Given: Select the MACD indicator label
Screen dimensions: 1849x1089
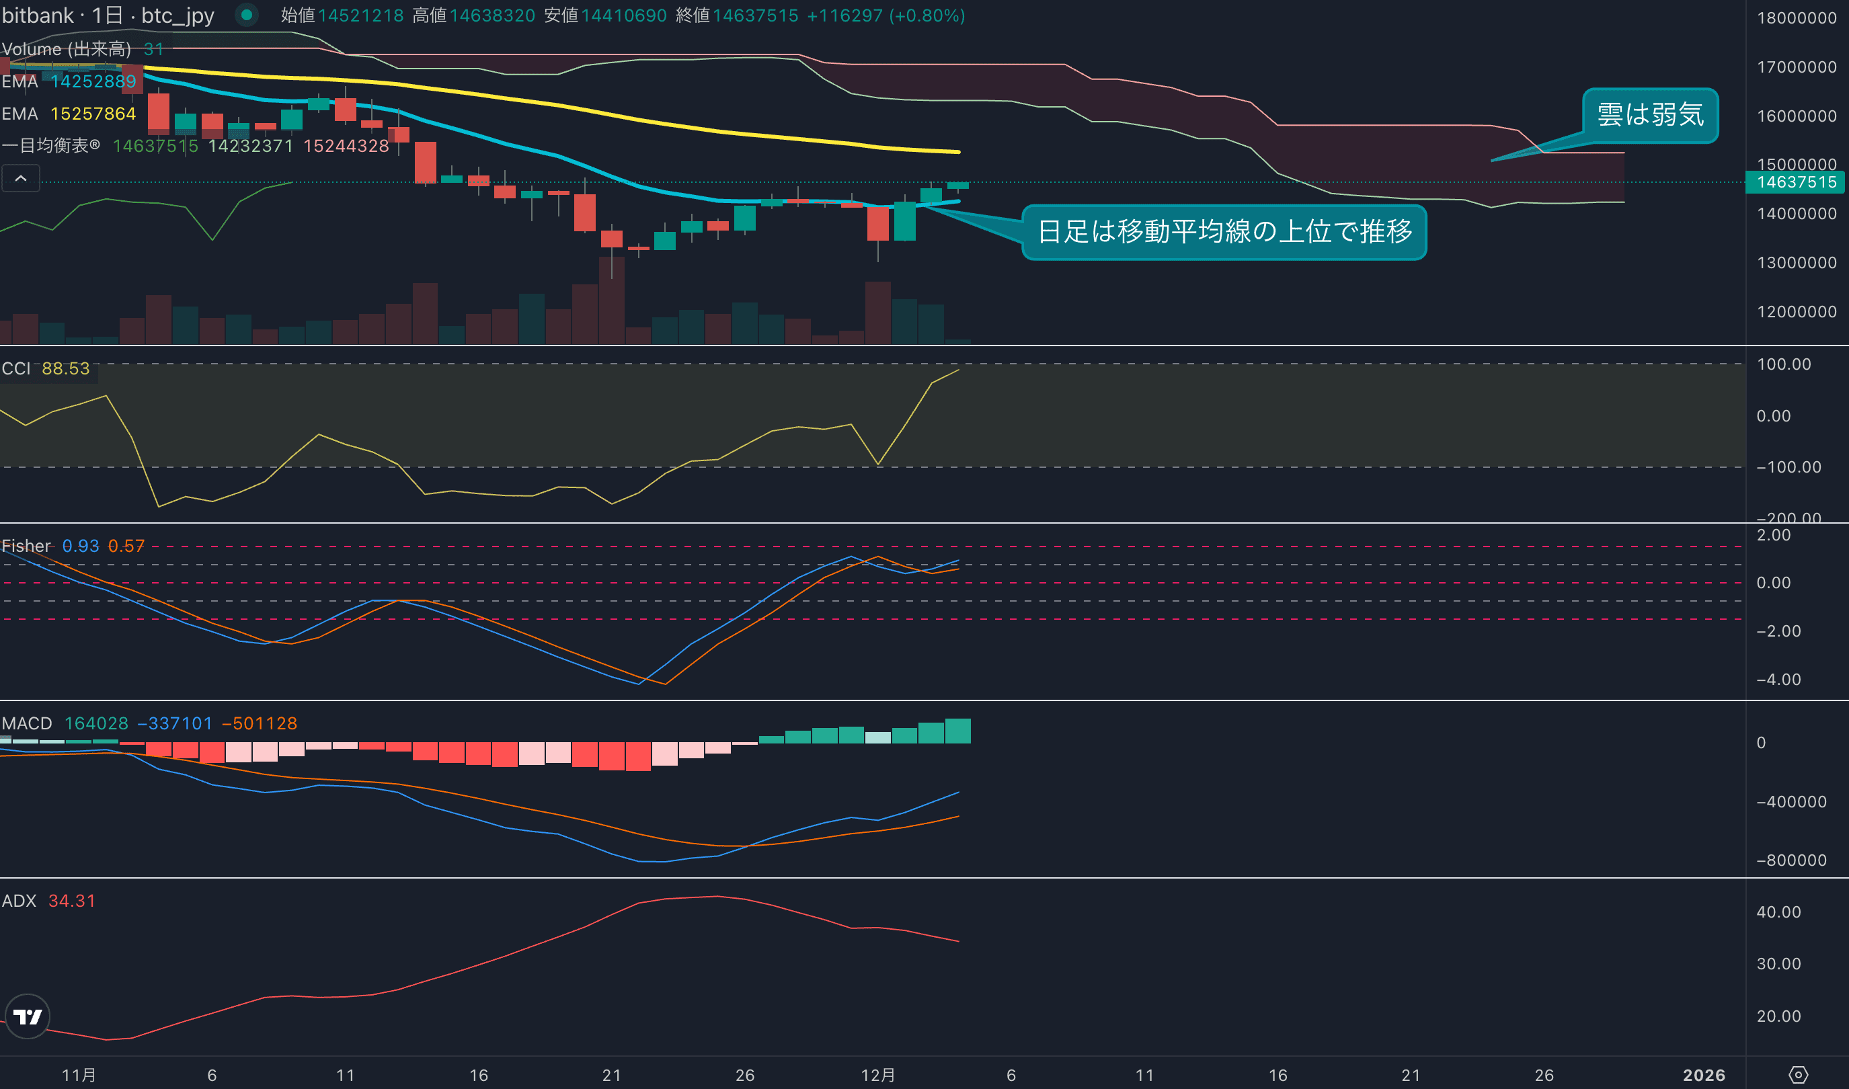Looking at the screenshot, I should 26,723.
